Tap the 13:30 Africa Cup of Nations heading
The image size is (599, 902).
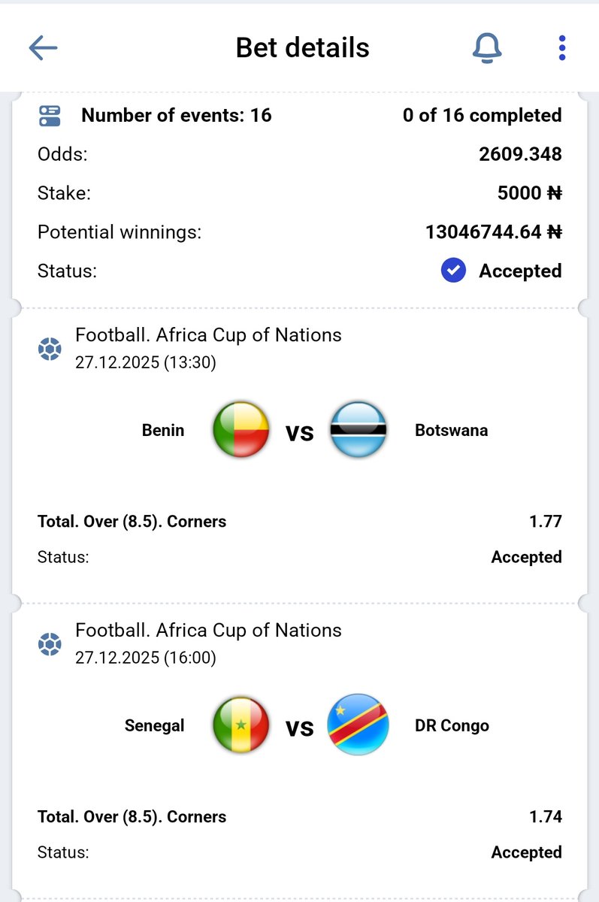208,335
